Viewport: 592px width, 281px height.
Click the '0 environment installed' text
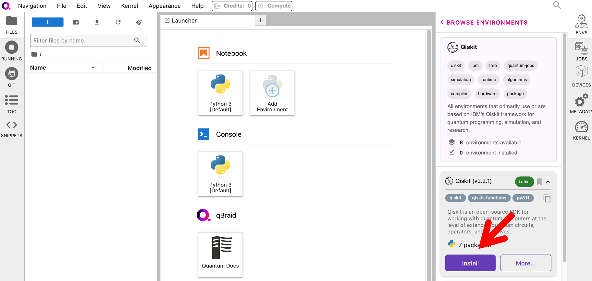[x=488, y=153]
